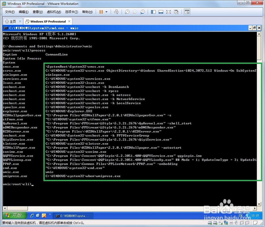Open the 虚拟机(M) menu
265x227 pixels.
(54, 12)
